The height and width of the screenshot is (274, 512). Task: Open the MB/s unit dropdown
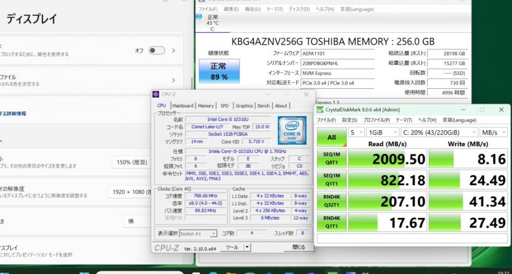point(494,133)
